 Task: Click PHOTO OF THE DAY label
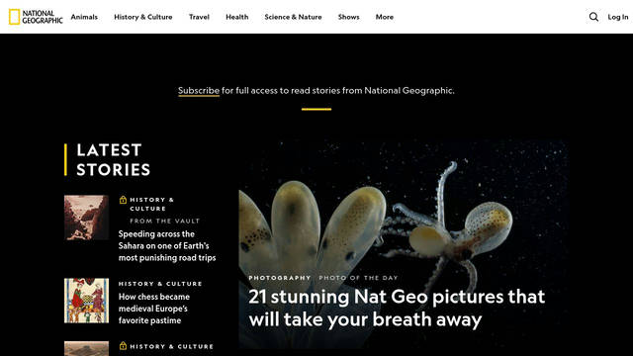coord(358,278)
